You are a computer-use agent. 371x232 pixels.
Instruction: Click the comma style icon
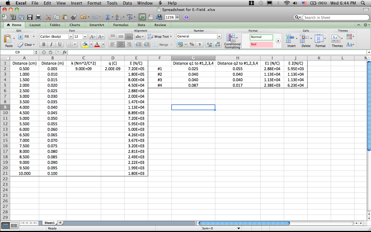point(200,44)
